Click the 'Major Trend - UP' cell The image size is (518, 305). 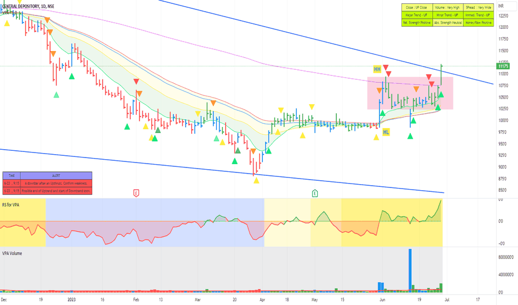(x=417, y=15)
